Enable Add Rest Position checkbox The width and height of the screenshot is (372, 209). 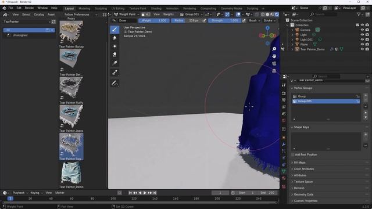(x=292, y=154)
